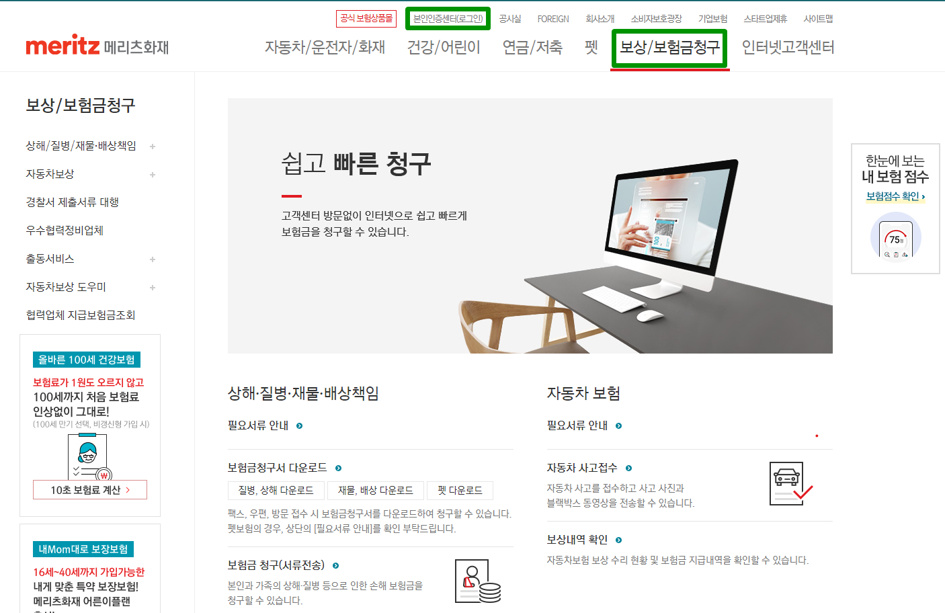945x613 pixels.
Task: Expand 자동차보상 sidebar plus icon
Action: [x=153, y=174]
